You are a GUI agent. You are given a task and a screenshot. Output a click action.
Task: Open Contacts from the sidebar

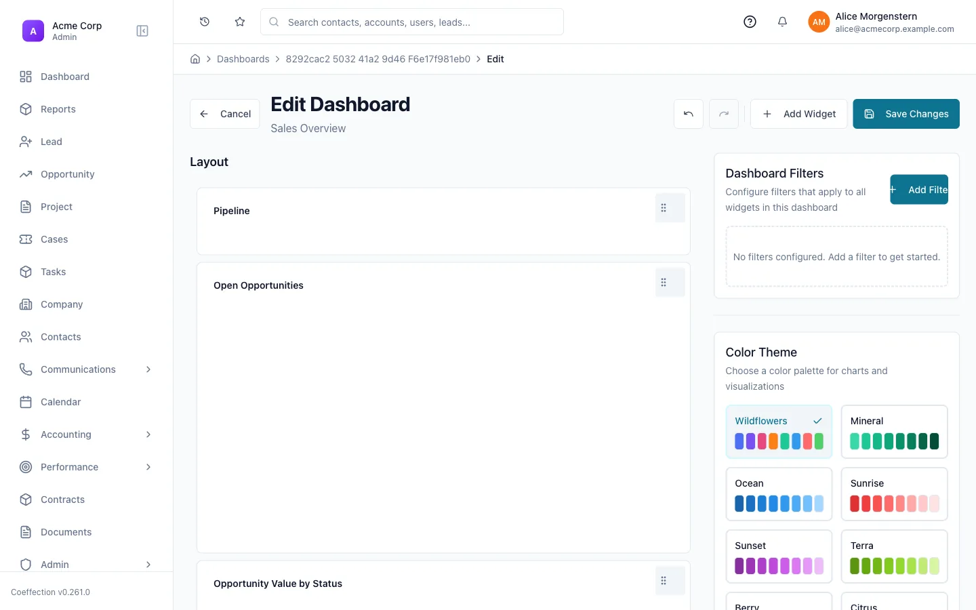tap(86, 337)
